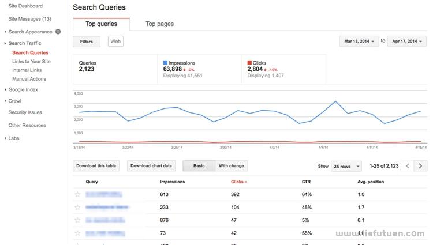Click the red Clicks legend square
This screenshot has height=245, width=433.
coord(249,63)
